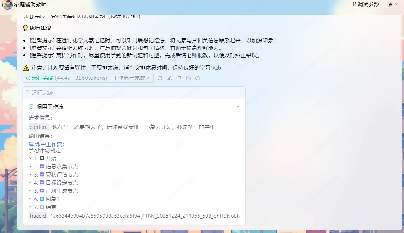Viewport: 404px width, 233px height.
Task: Click the 家庭辅助教师 avatar image
Action: 7,5
